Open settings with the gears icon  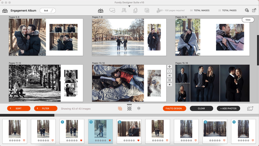coord(247,10)
